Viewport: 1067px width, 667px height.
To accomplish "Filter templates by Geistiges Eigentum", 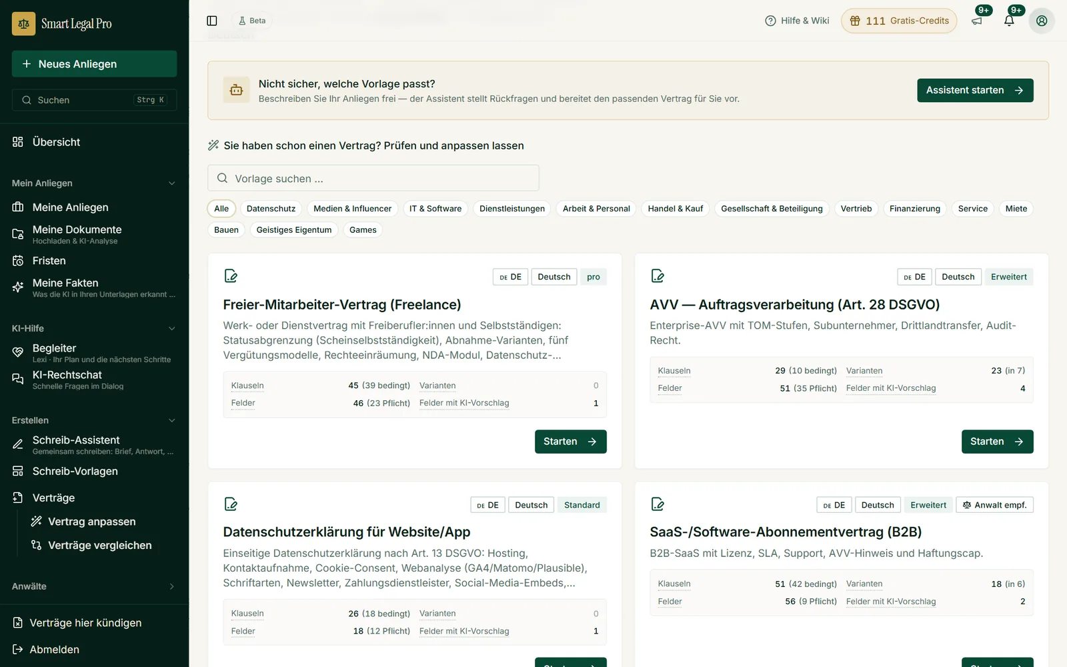I will click(x=294, y=230).
